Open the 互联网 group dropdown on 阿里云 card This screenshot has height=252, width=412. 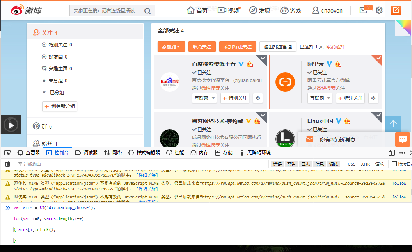320,98
